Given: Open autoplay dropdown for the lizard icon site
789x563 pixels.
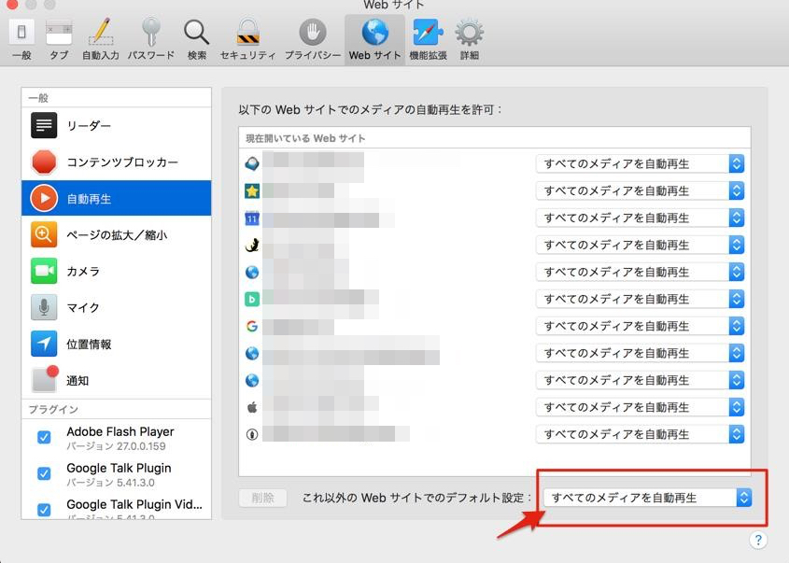Looking at the screenshot, I should point(640,245).
